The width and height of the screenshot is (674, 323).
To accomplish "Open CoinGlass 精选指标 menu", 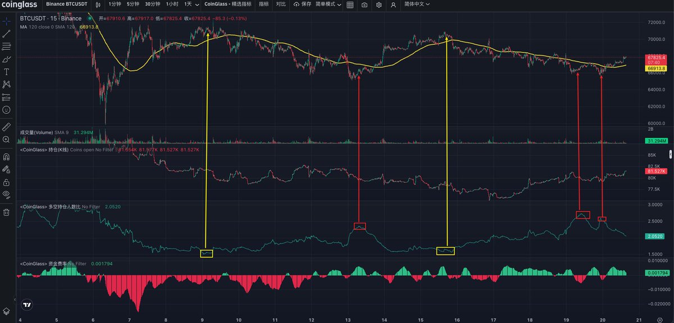I will click(228, 4).
